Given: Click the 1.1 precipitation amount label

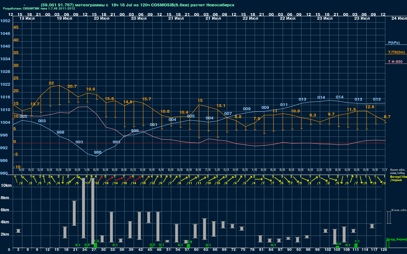Looking at the screenshot, I should [x=357, y=241].
